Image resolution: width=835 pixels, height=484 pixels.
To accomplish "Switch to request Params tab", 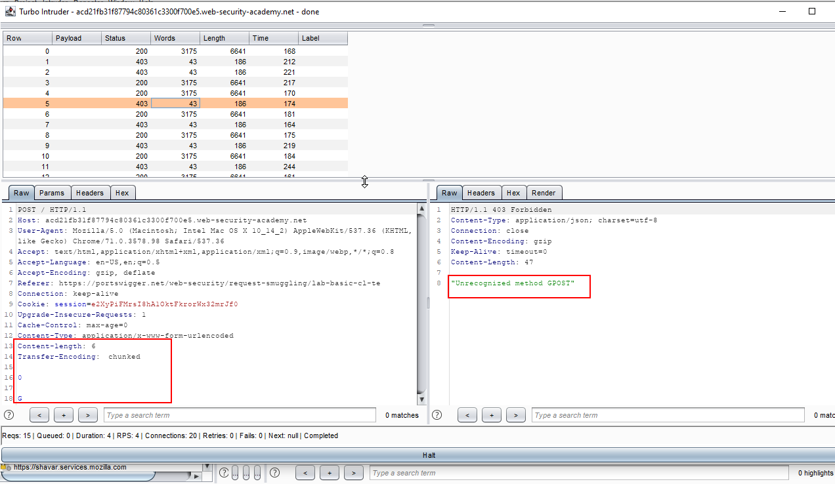I will click(52, 193).
